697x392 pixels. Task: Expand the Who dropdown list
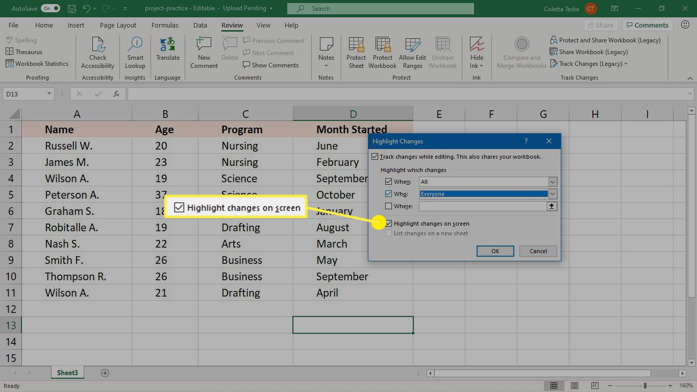click(x=553, y=194)
